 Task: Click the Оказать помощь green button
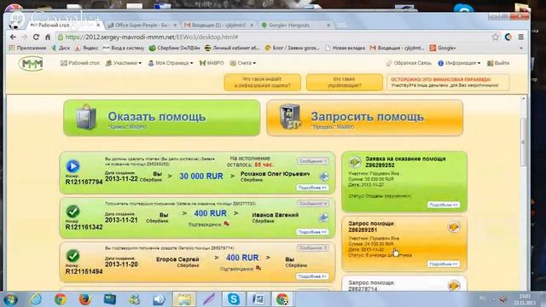point(161,118)
